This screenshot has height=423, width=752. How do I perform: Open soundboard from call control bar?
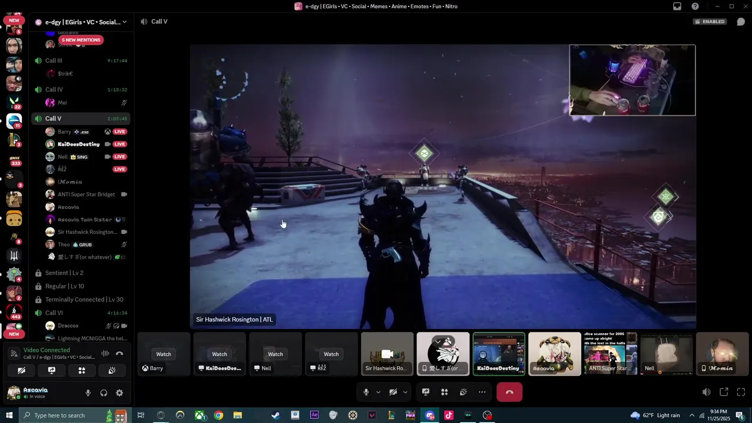(x=464, y=392)
